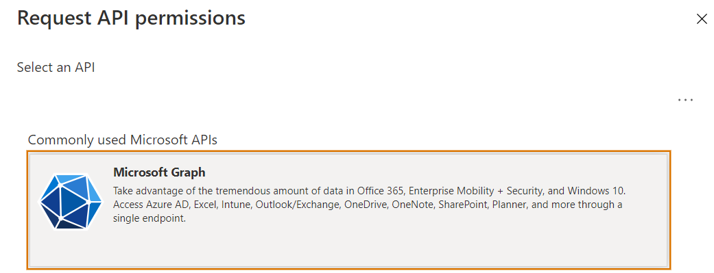The width and height of the screenshot is (714, 273).
Task: Click the Microsoft Graph polyhedron icon
Action: pos(71,201)
